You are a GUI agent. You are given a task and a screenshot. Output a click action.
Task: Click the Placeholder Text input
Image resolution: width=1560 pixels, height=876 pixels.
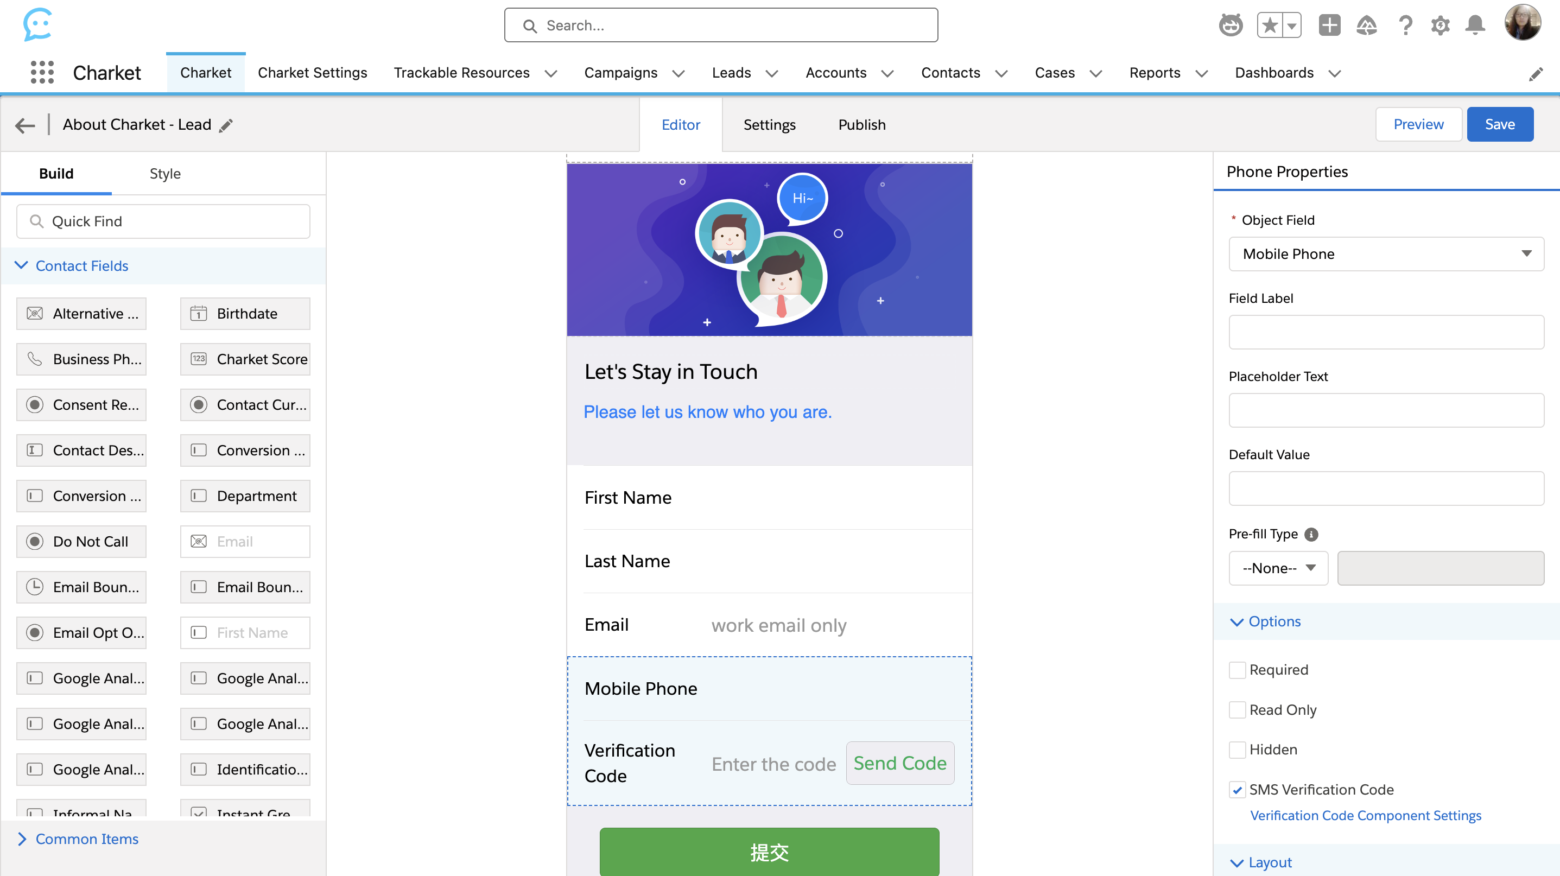tap(1386, 410)
